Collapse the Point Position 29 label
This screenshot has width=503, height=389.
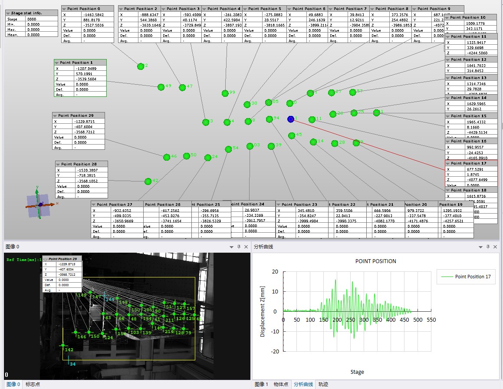(55, 115)
